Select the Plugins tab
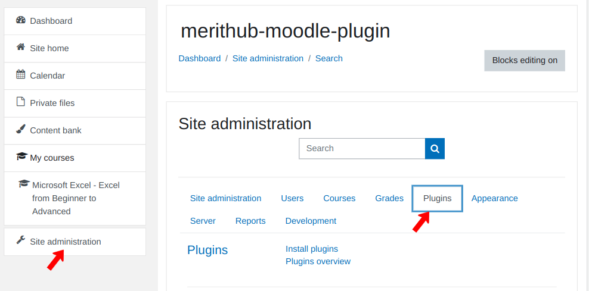 [437, 198]
